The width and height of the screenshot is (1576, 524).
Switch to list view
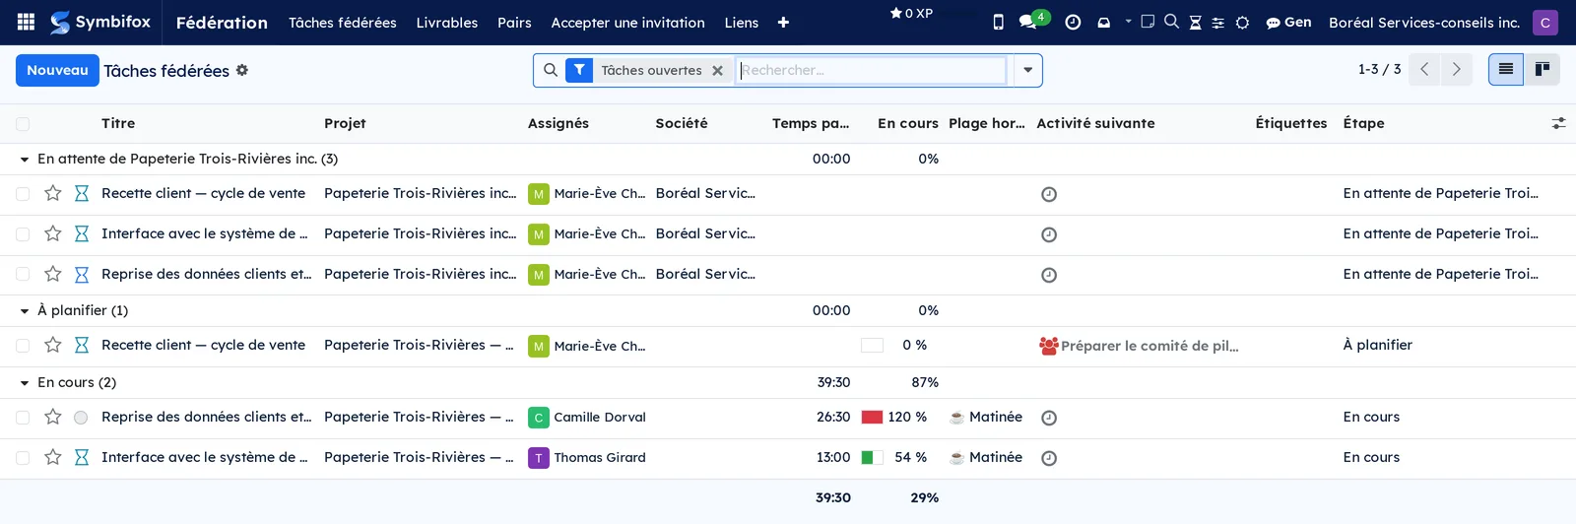click(1506, 70)
